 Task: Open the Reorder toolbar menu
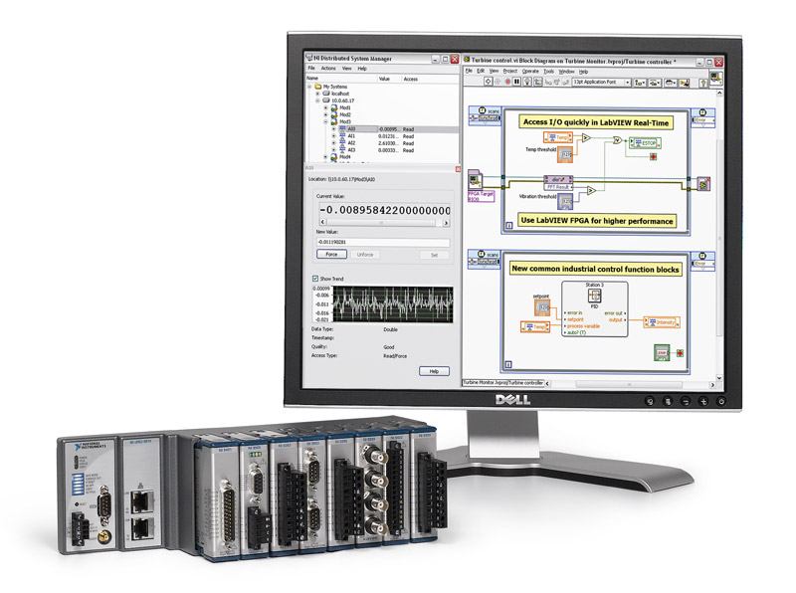670,83
